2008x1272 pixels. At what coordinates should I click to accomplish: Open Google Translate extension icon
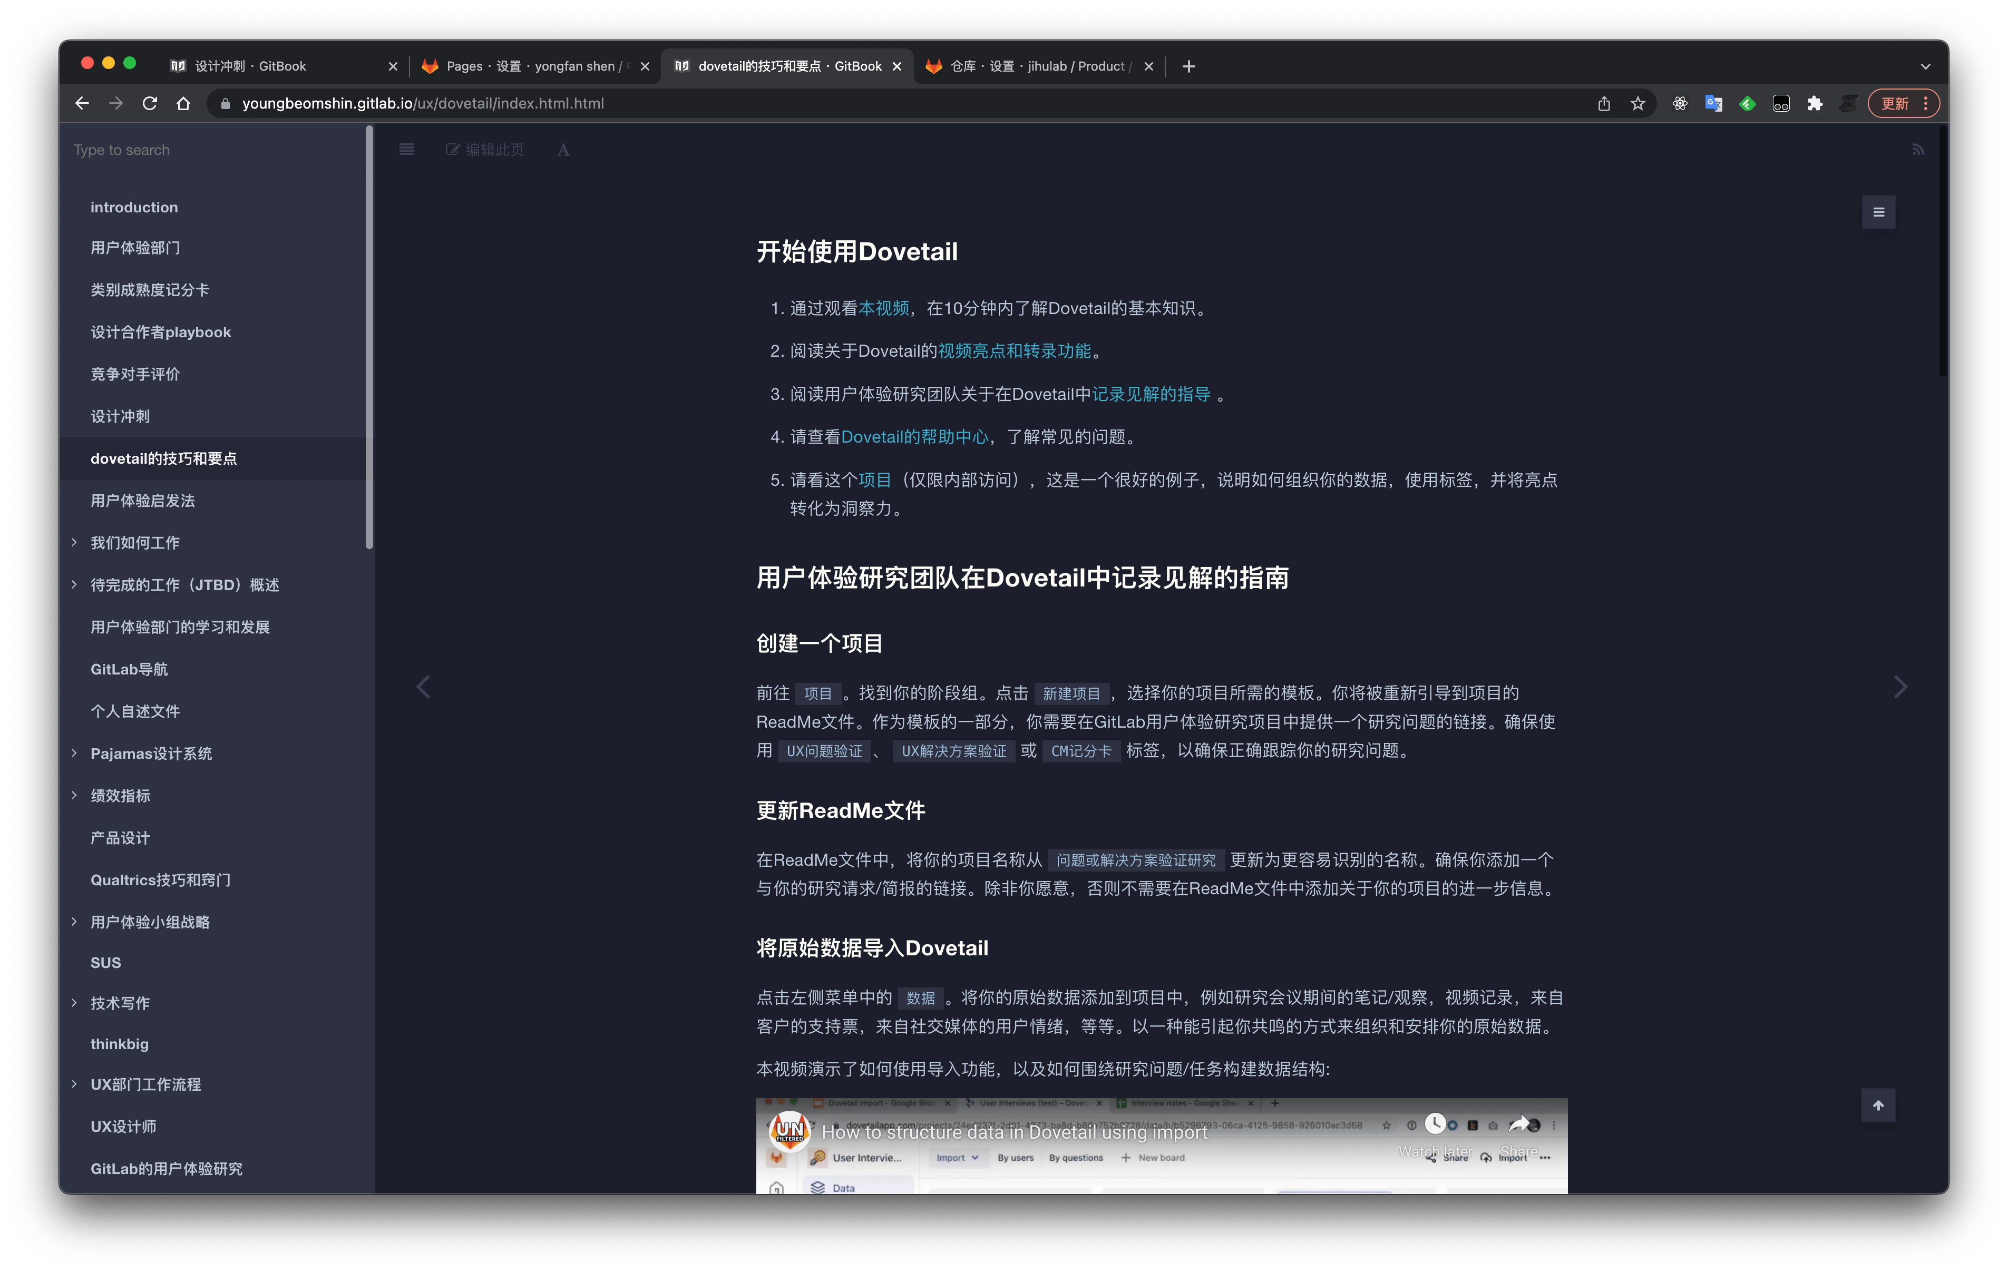pyautogui.click(x=1713, y=103)
